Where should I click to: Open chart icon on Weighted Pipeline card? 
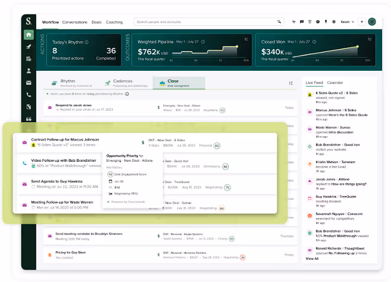coord(246,39)
